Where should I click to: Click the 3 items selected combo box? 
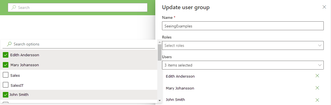pos(243,65)
